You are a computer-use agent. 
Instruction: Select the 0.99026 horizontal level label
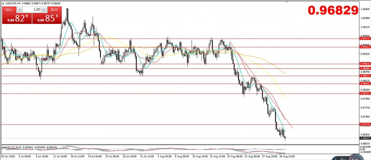tap(365, 64)
